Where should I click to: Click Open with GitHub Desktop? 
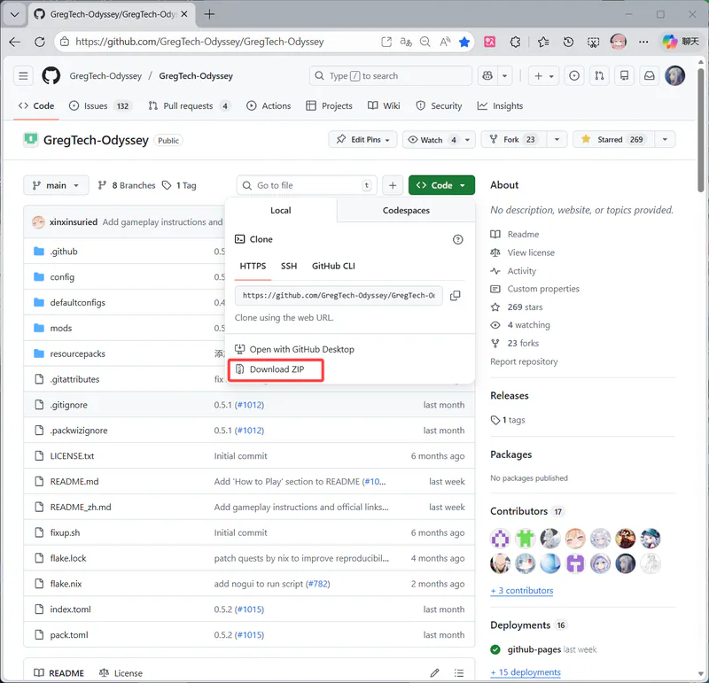coord(294,349)
